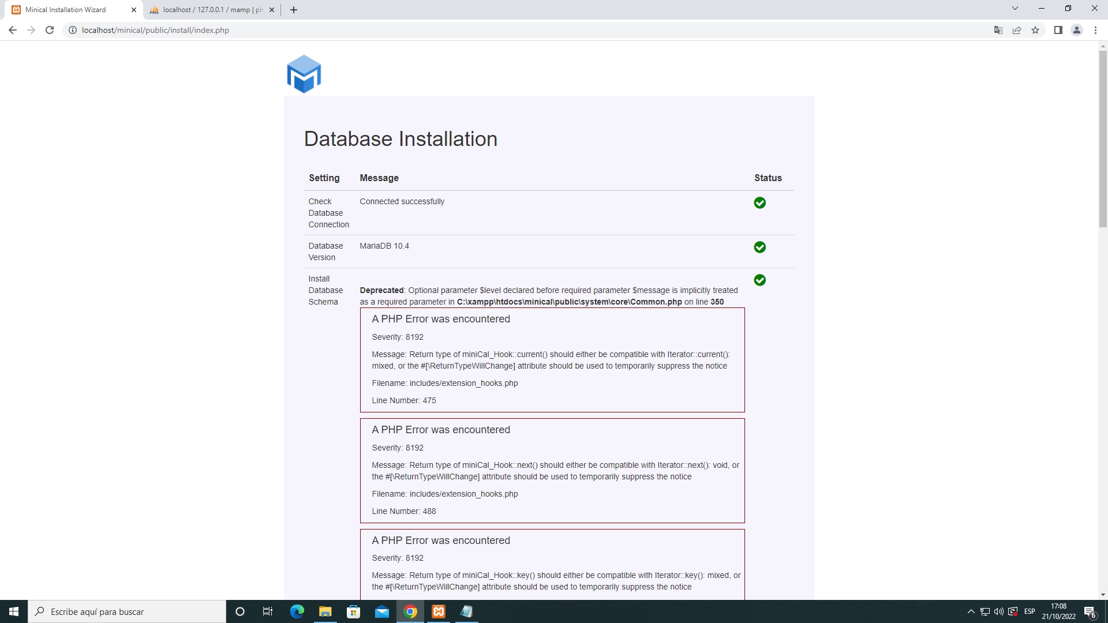Image resolution: width=1108 pixels, height=623 pixels.
Task: Switch to localhost phpMyAdmin tab
Action: tap(211, 10)
